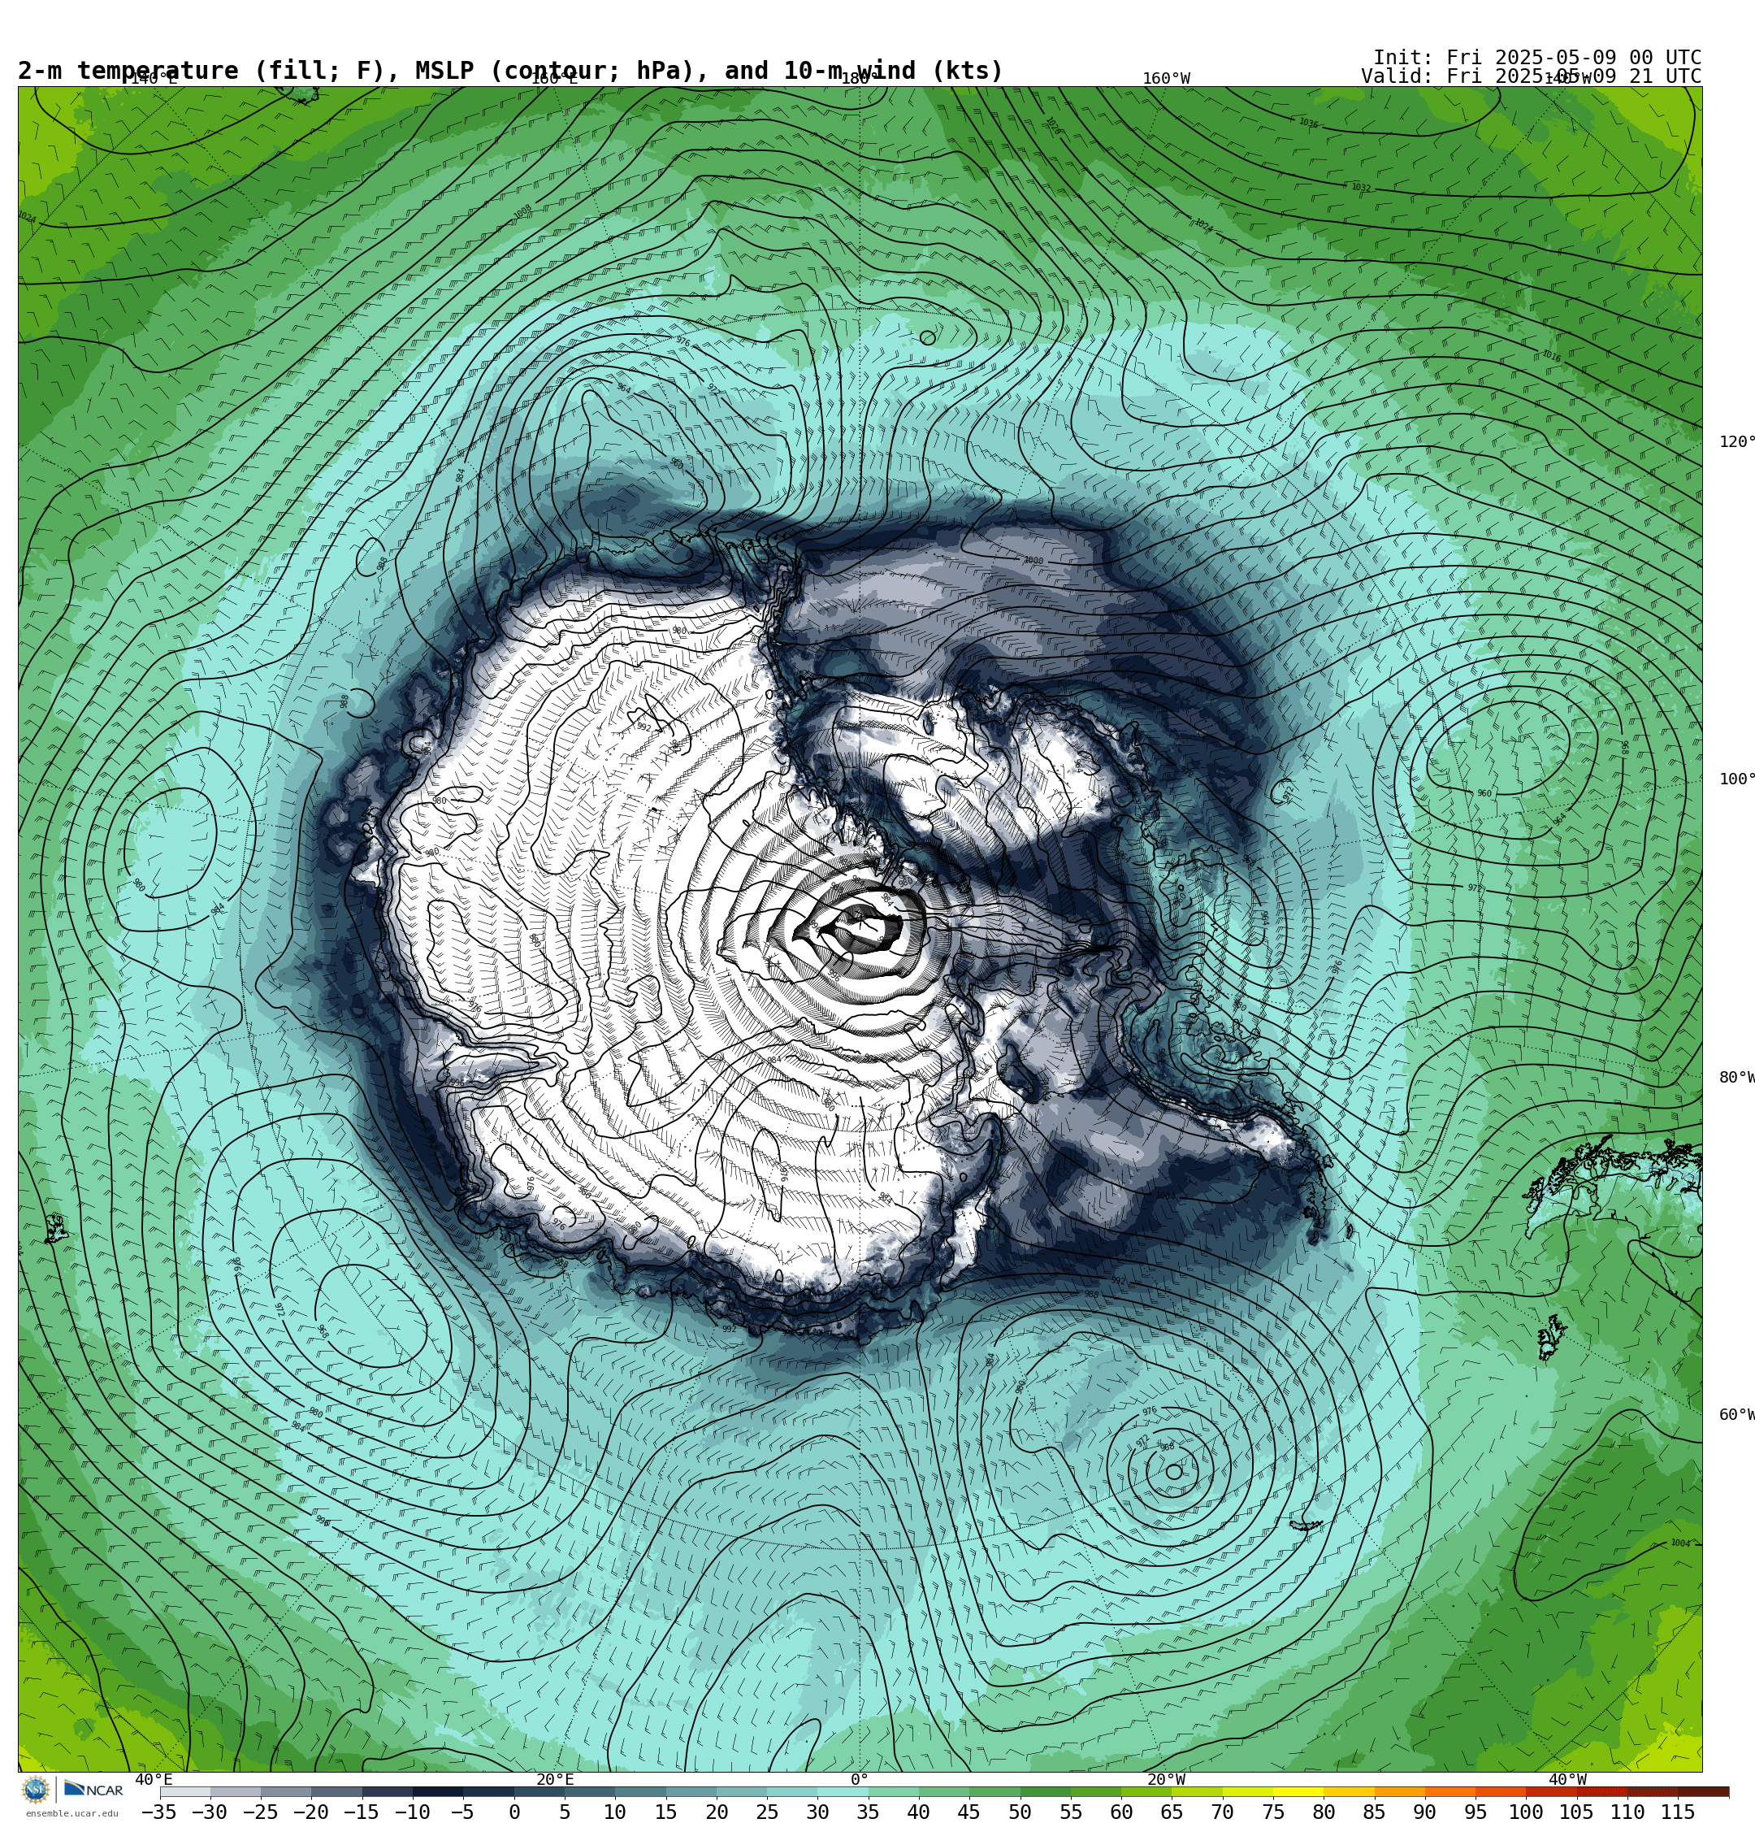The width and height of the screenshot is (1755, 1823).
Task: Click the 80°W longitude label on right edge
Action: point(1736,1077)
